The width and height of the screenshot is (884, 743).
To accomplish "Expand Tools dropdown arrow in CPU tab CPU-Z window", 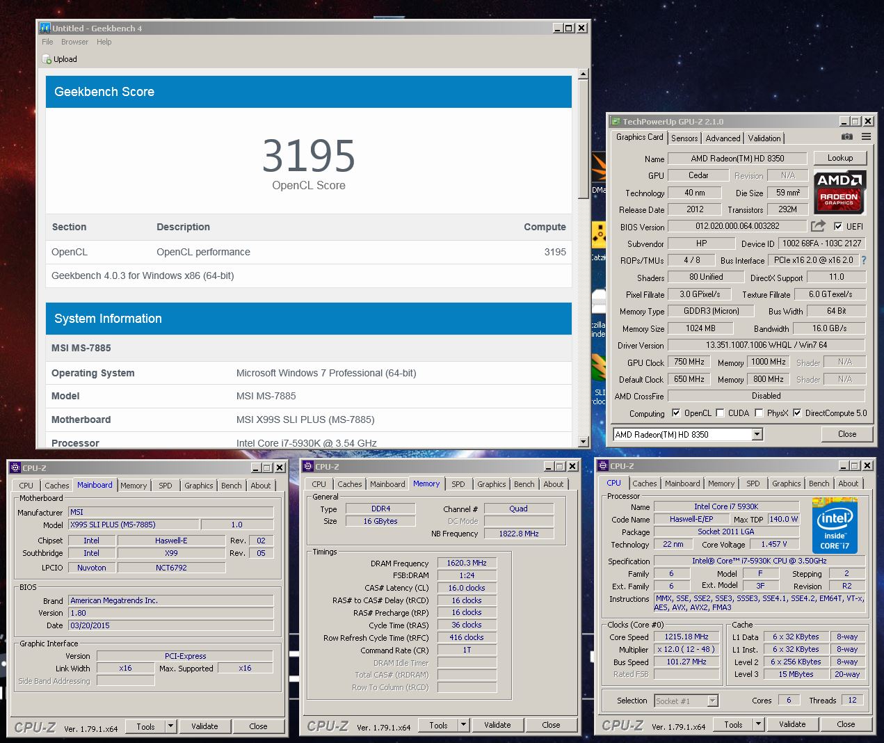I will pos(758,724).
